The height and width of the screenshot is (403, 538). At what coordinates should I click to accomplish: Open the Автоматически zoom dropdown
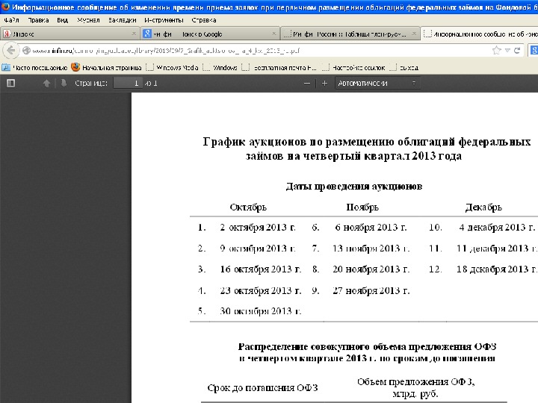[377, 84]
